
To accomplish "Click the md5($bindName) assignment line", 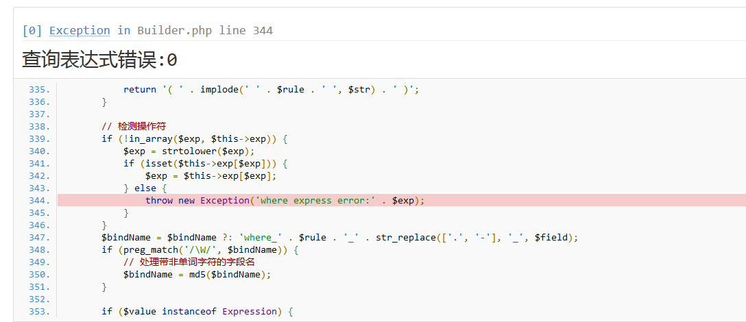I will [x=197, y=274].
